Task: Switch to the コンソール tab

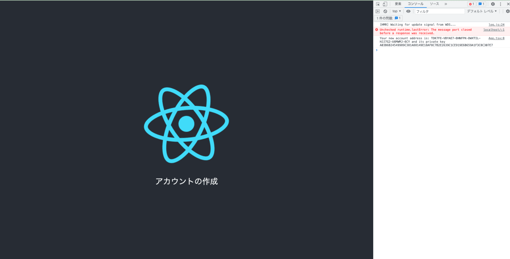Action: click(x=416, y=4)
